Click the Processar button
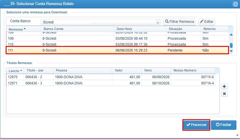240x139 pixels. [x=196, y=125]
